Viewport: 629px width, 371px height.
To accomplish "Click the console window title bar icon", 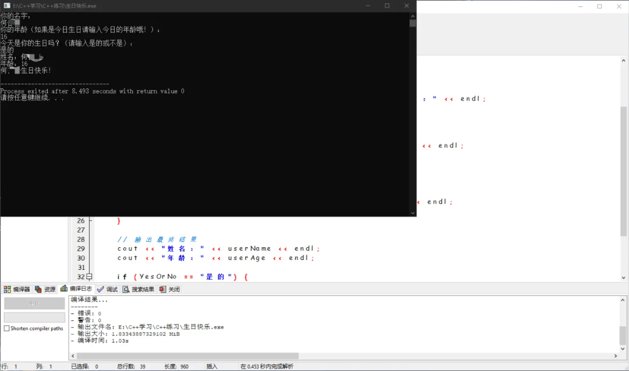I will pyautogui.click(x=7, y=6).
